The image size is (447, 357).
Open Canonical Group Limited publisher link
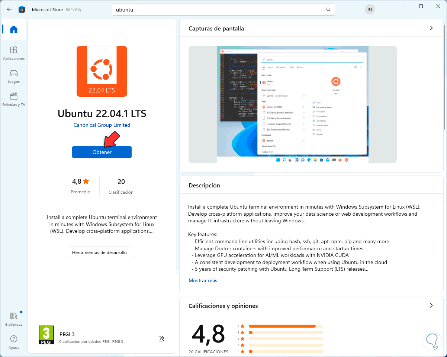point(102,125)
